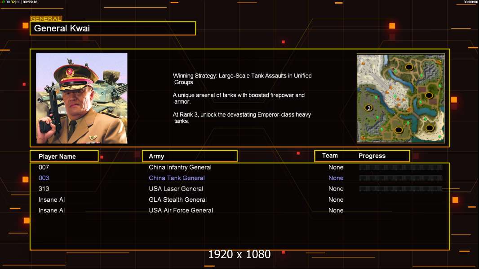Click the Progress column heading
Viewport: 479px width, 269px height.
coord(372,156)
